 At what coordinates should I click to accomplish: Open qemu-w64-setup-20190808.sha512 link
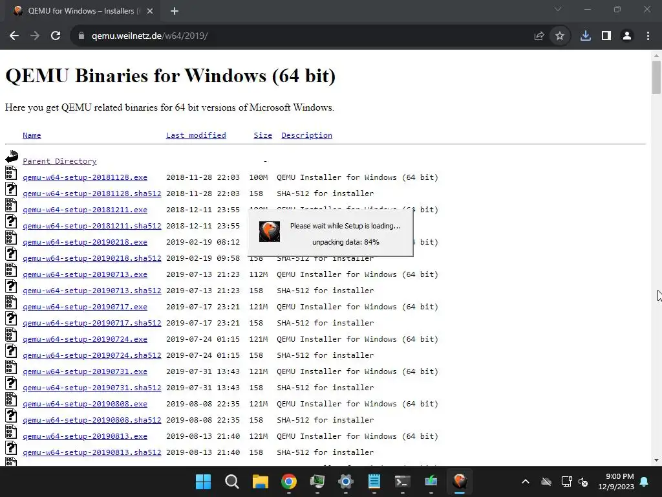(92, 419)
